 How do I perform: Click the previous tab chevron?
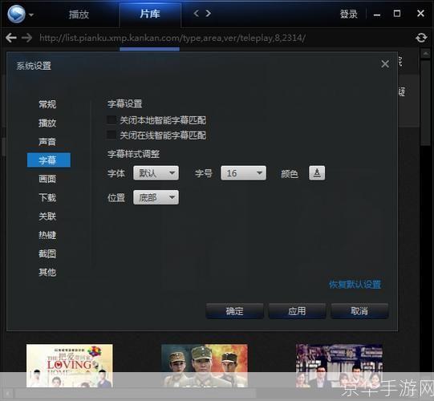pyautogui.click(x=196, y=14)
